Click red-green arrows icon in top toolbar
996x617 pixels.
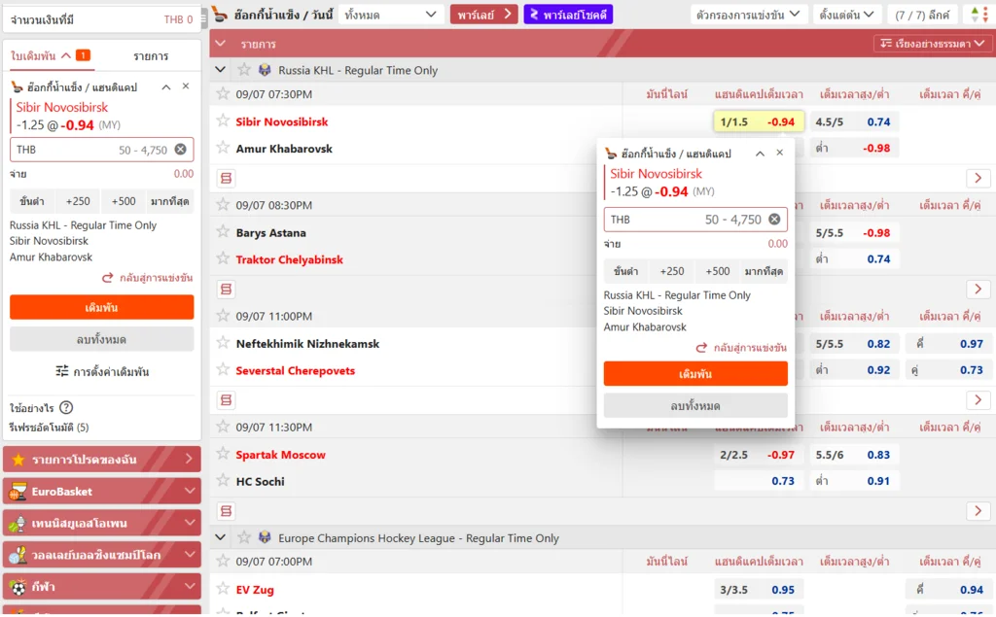976,15
